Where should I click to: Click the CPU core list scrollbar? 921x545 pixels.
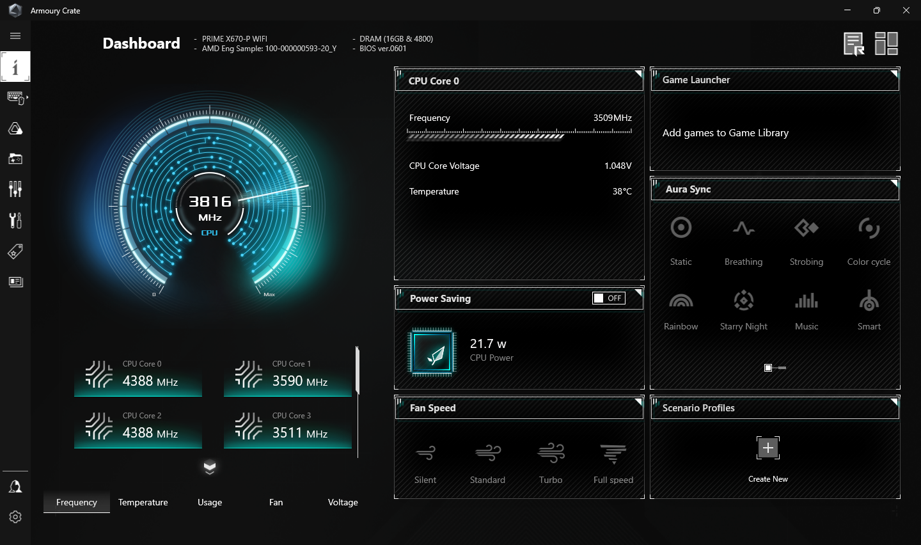(x=358, y=370)
